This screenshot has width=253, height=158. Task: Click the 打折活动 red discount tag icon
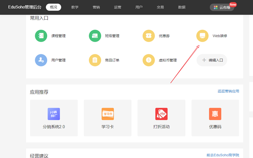(161, 114)
